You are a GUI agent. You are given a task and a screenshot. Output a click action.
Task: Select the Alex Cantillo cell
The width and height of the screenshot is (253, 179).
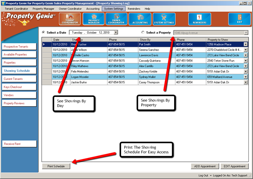tap(156, 66)
